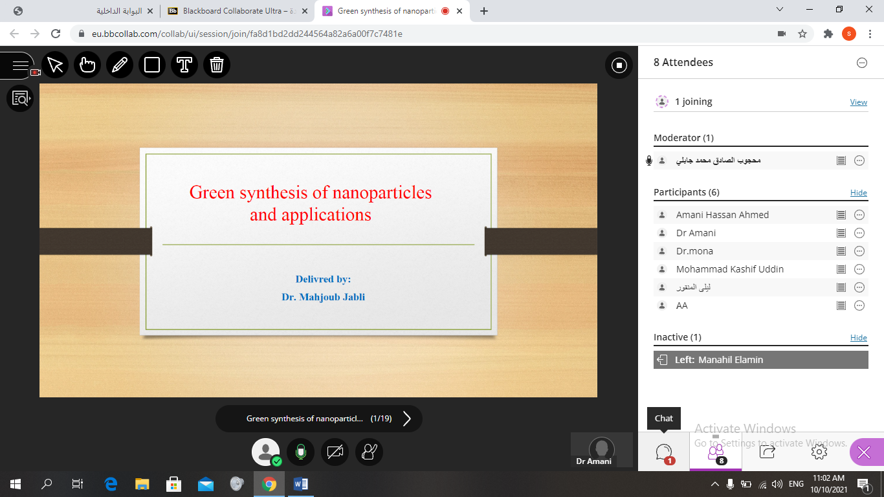Open File Explorer from the taskbar

pyautogui.click(x=142, y=483)
